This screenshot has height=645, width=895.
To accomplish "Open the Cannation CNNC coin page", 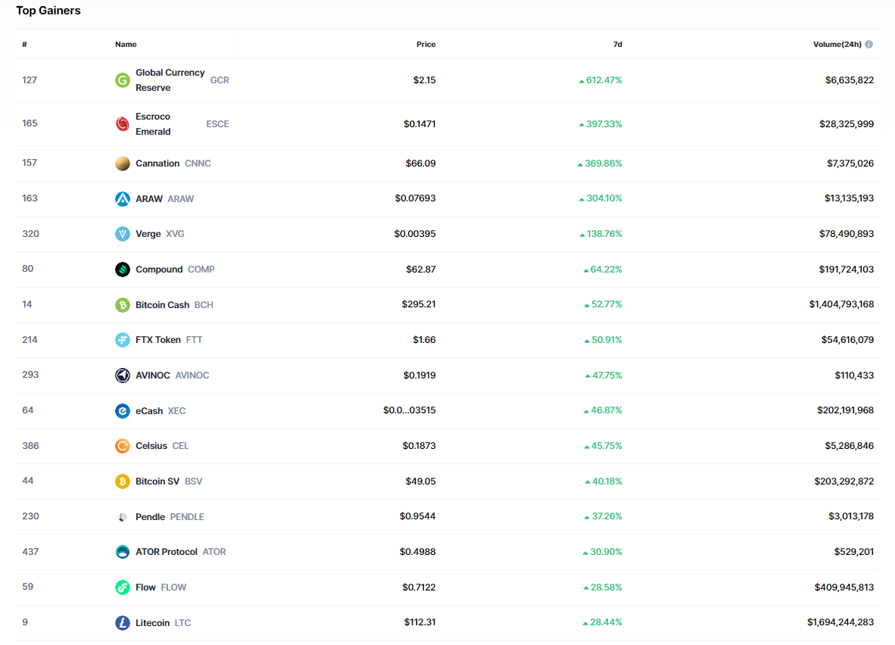I will click(x=157, y=164).
